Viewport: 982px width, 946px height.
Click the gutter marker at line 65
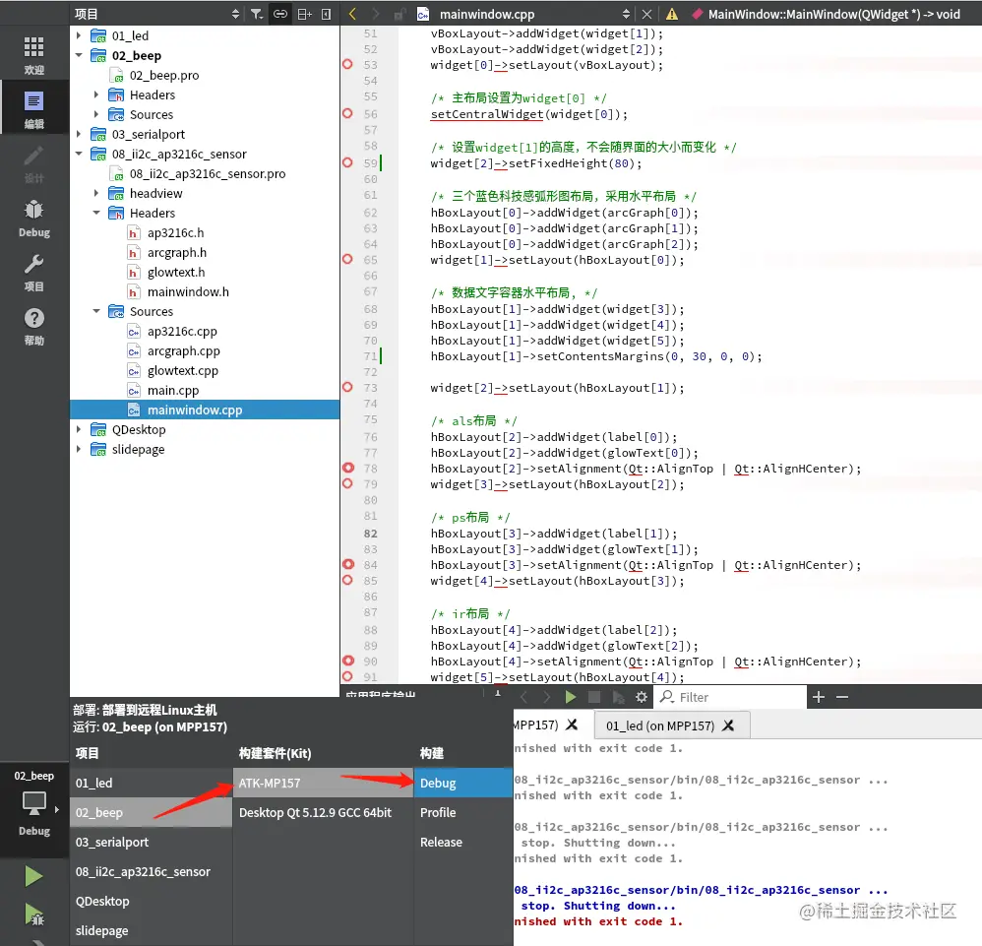(x=347, y=259)
